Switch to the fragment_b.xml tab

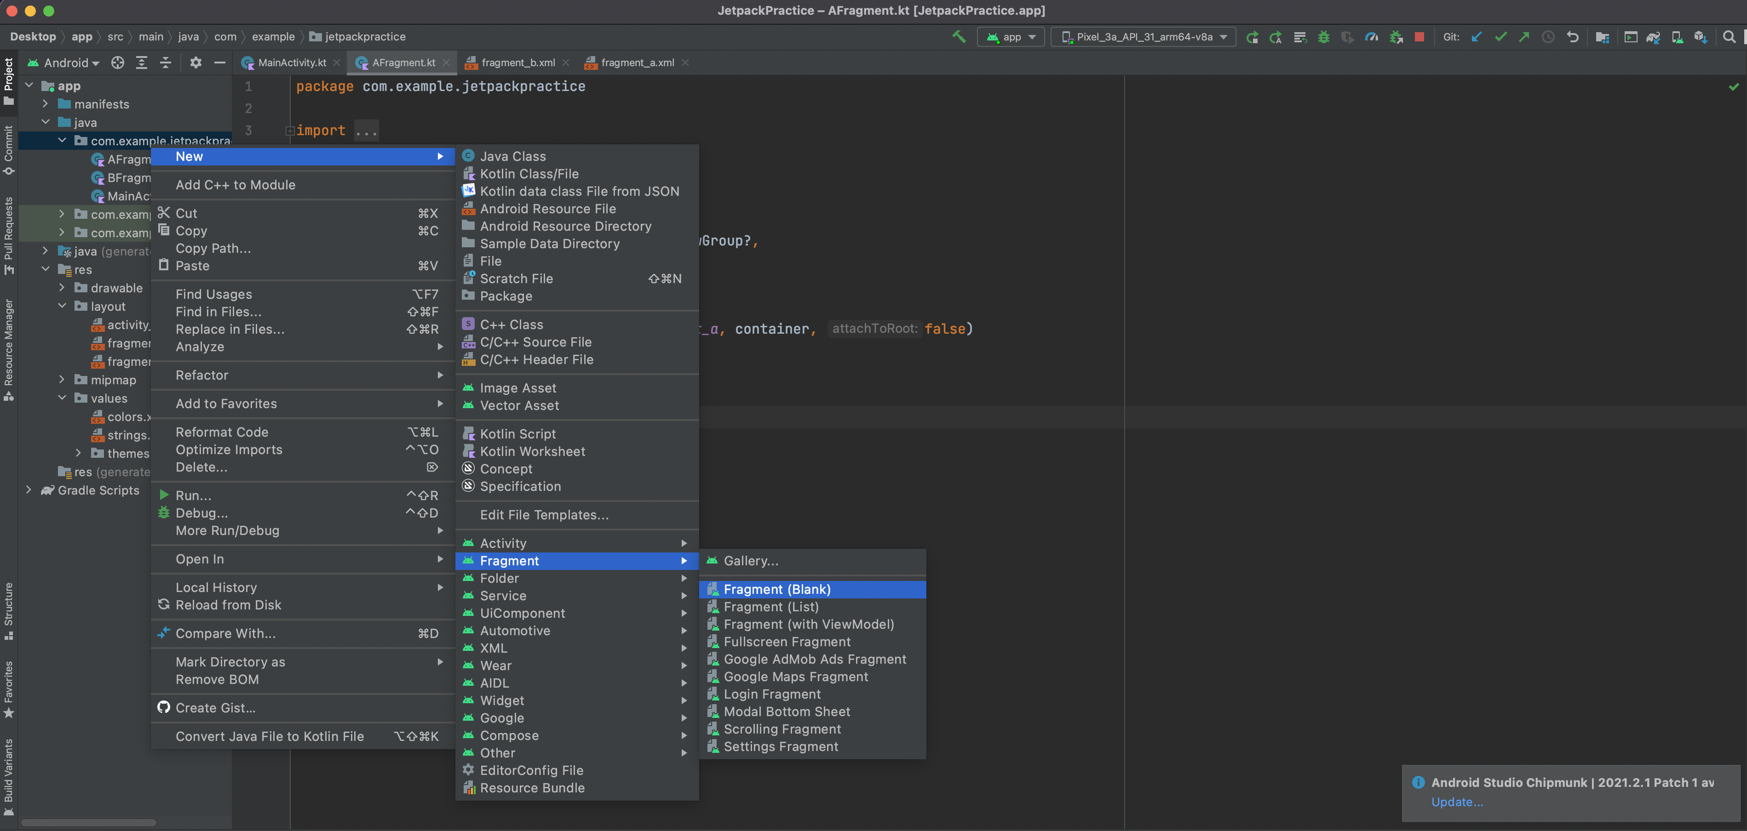tap(517, 63)
